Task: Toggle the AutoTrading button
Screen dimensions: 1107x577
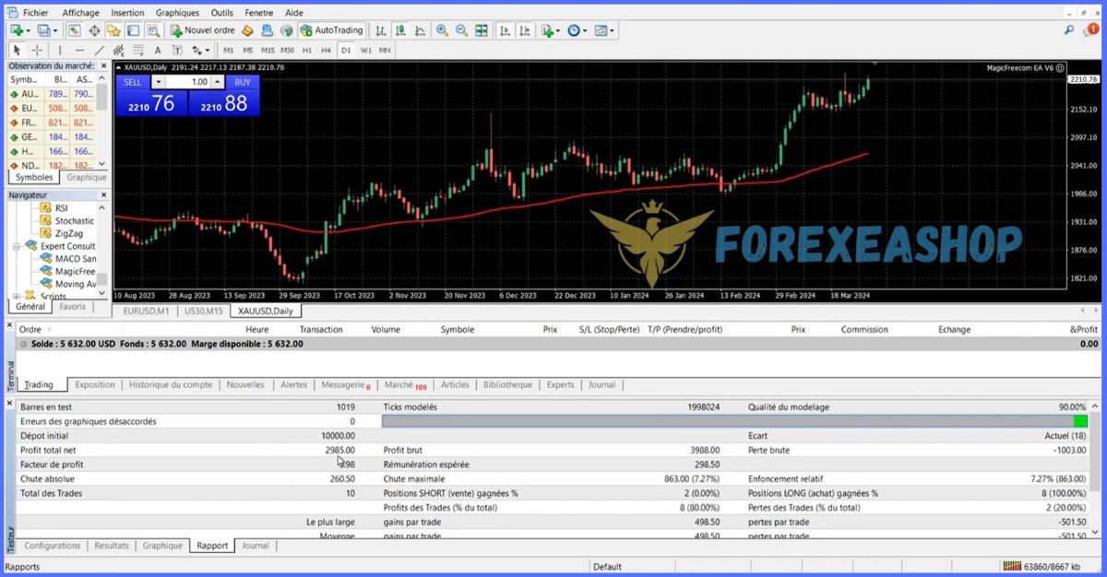Action: tap(331, 30)
